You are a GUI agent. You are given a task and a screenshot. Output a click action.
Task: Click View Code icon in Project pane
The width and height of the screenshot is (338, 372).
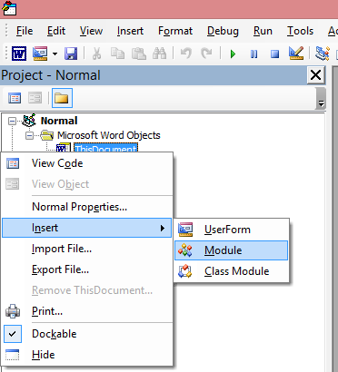[15, 98]
